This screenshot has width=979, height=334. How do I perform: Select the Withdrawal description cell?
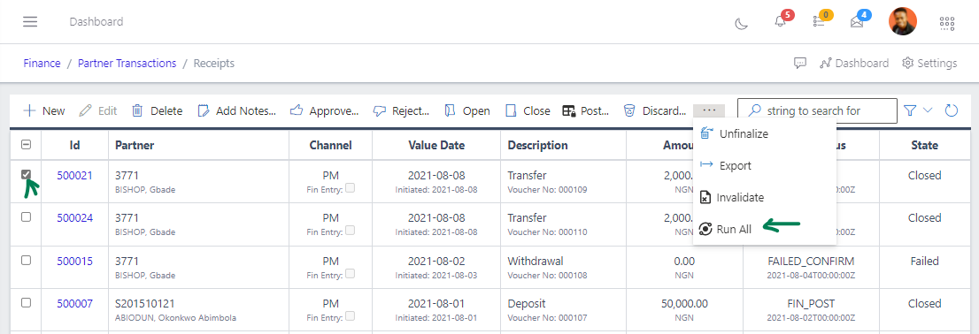tap(563, 267)
